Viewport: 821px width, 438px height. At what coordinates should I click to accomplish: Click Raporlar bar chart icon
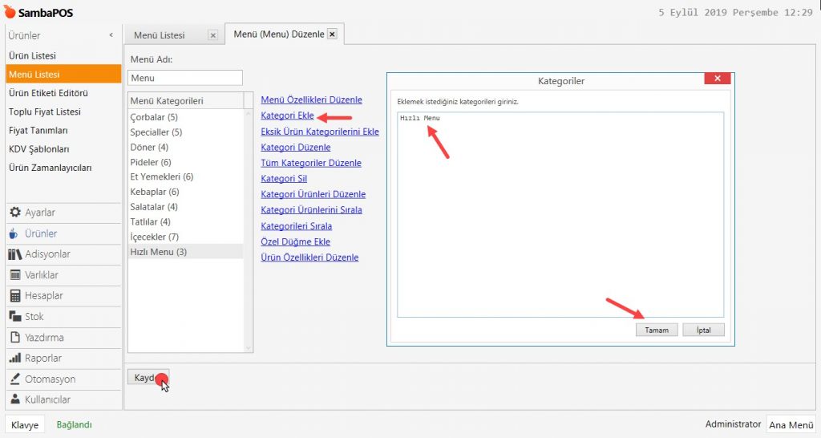tap(14, 359)
